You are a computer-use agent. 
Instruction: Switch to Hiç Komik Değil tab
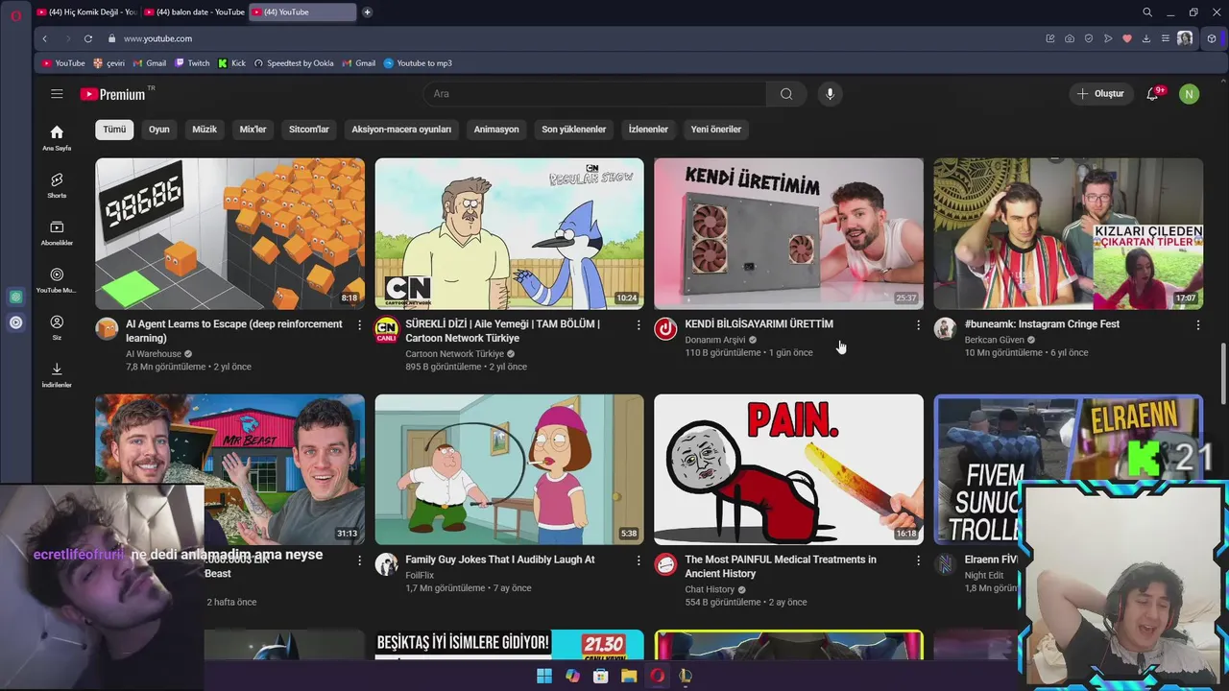pyautogui.click(x=86, y=12)
